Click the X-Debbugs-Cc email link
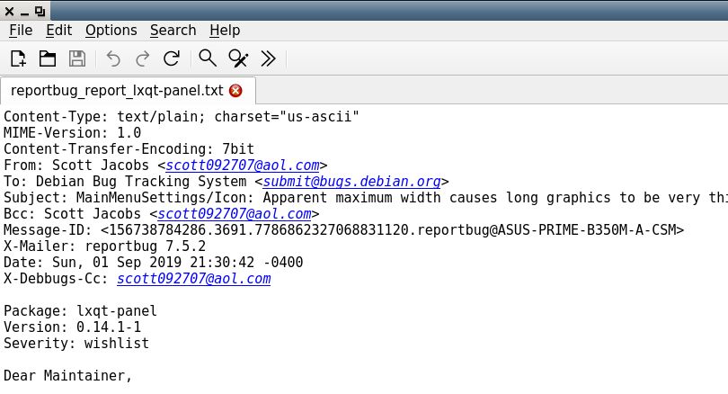The height and width of the screenshot is (394, 728). (x=193, y=278)
